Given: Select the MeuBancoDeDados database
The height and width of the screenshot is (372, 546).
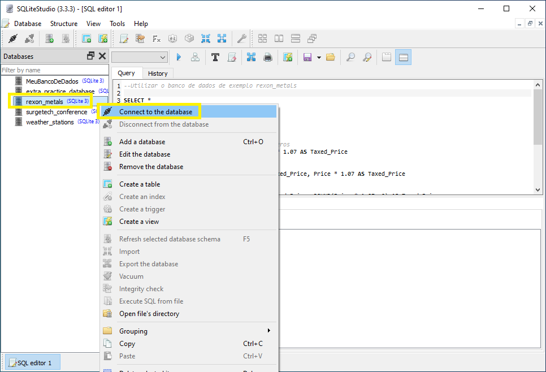Looking at the screenshot, I should pos(52,81).
